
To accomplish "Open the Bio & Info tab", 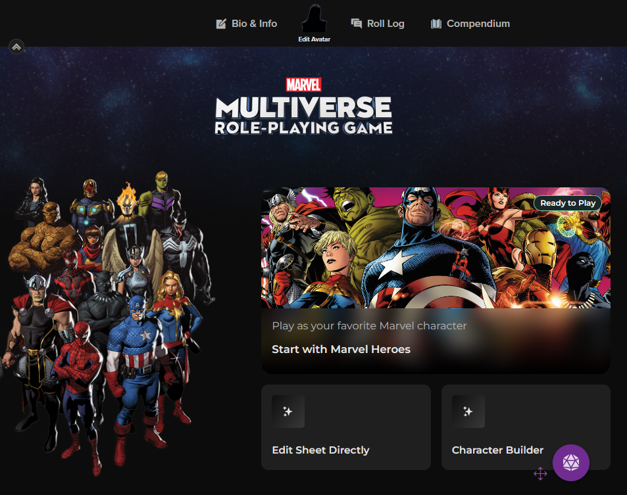I will tap(254, 24).
